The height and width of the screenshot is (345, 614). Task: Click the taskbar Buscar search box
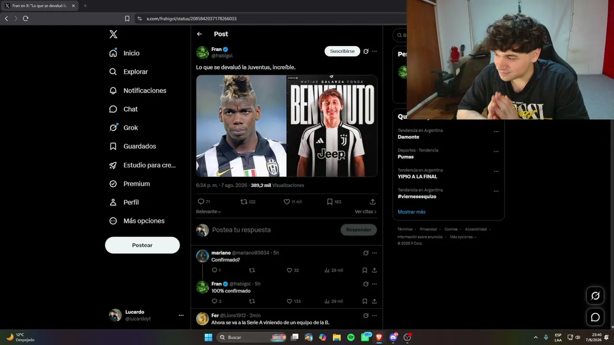click(251, 337)
